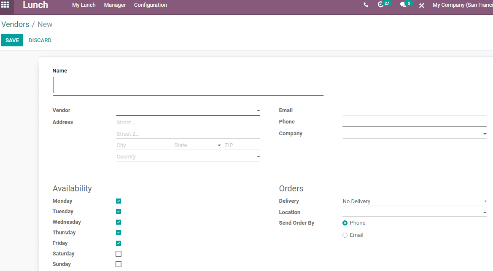Screen dimensions: 493x271
Task: Switch company via My Company menu
Action: [463, 5]
